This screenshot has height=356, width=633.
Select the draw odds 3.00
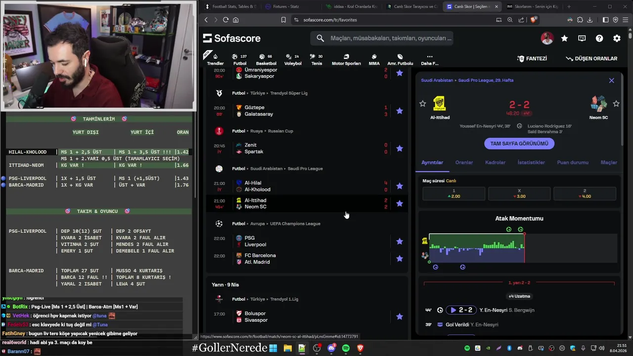[x=519, y=194]
